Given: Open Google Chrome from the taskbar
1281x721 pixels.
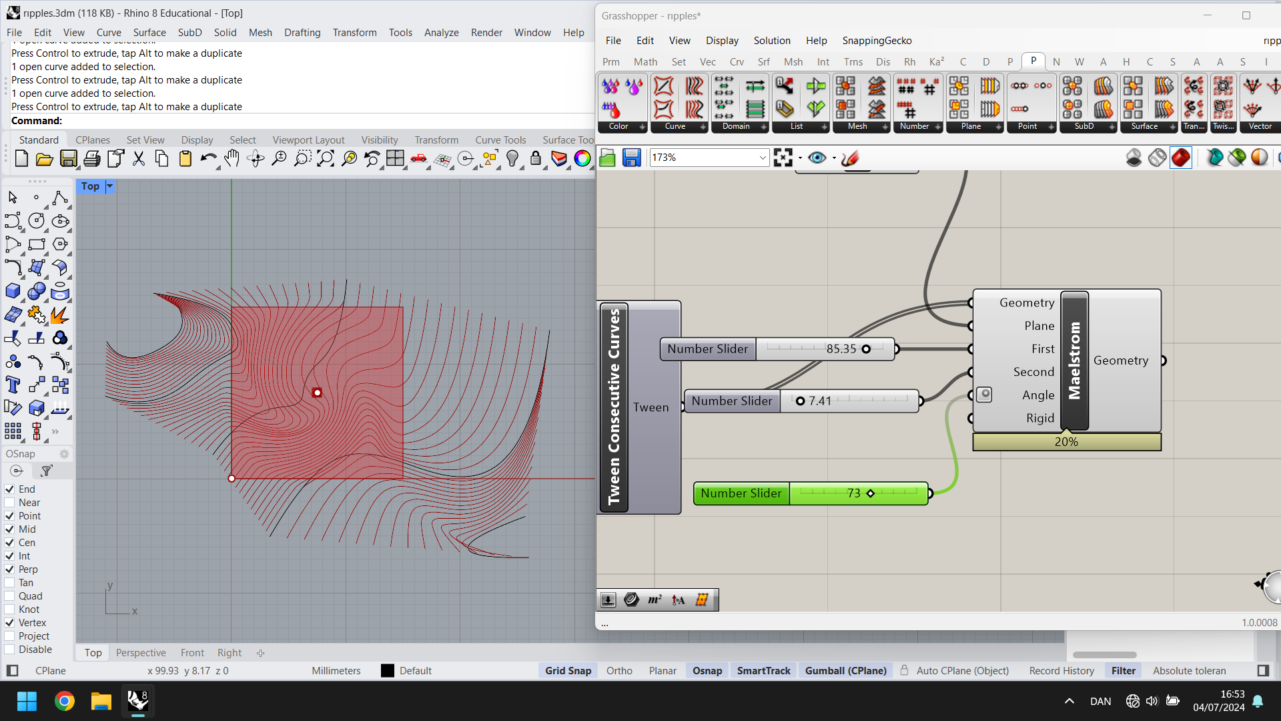Looking at the screenshot, I should point(65,701).
